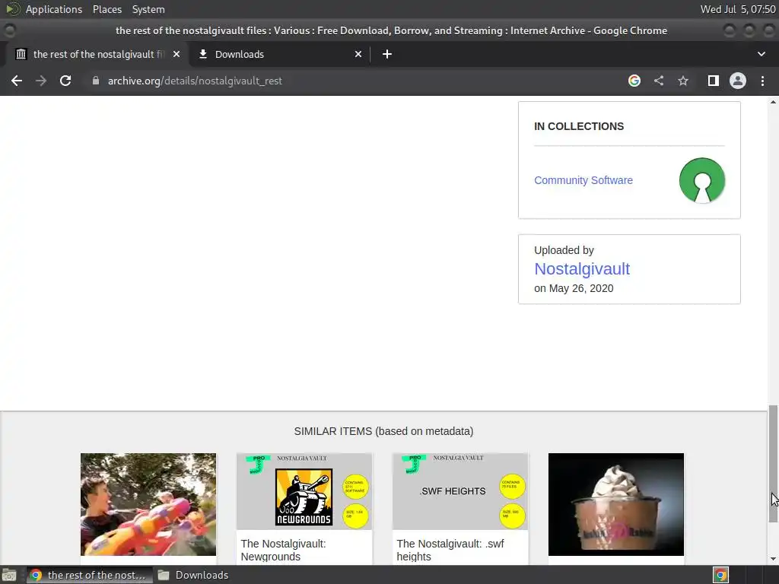This screenshot has width=779, height=584.
Task: Open Chrome three-dot menu
Action: (x=762, y=81)
